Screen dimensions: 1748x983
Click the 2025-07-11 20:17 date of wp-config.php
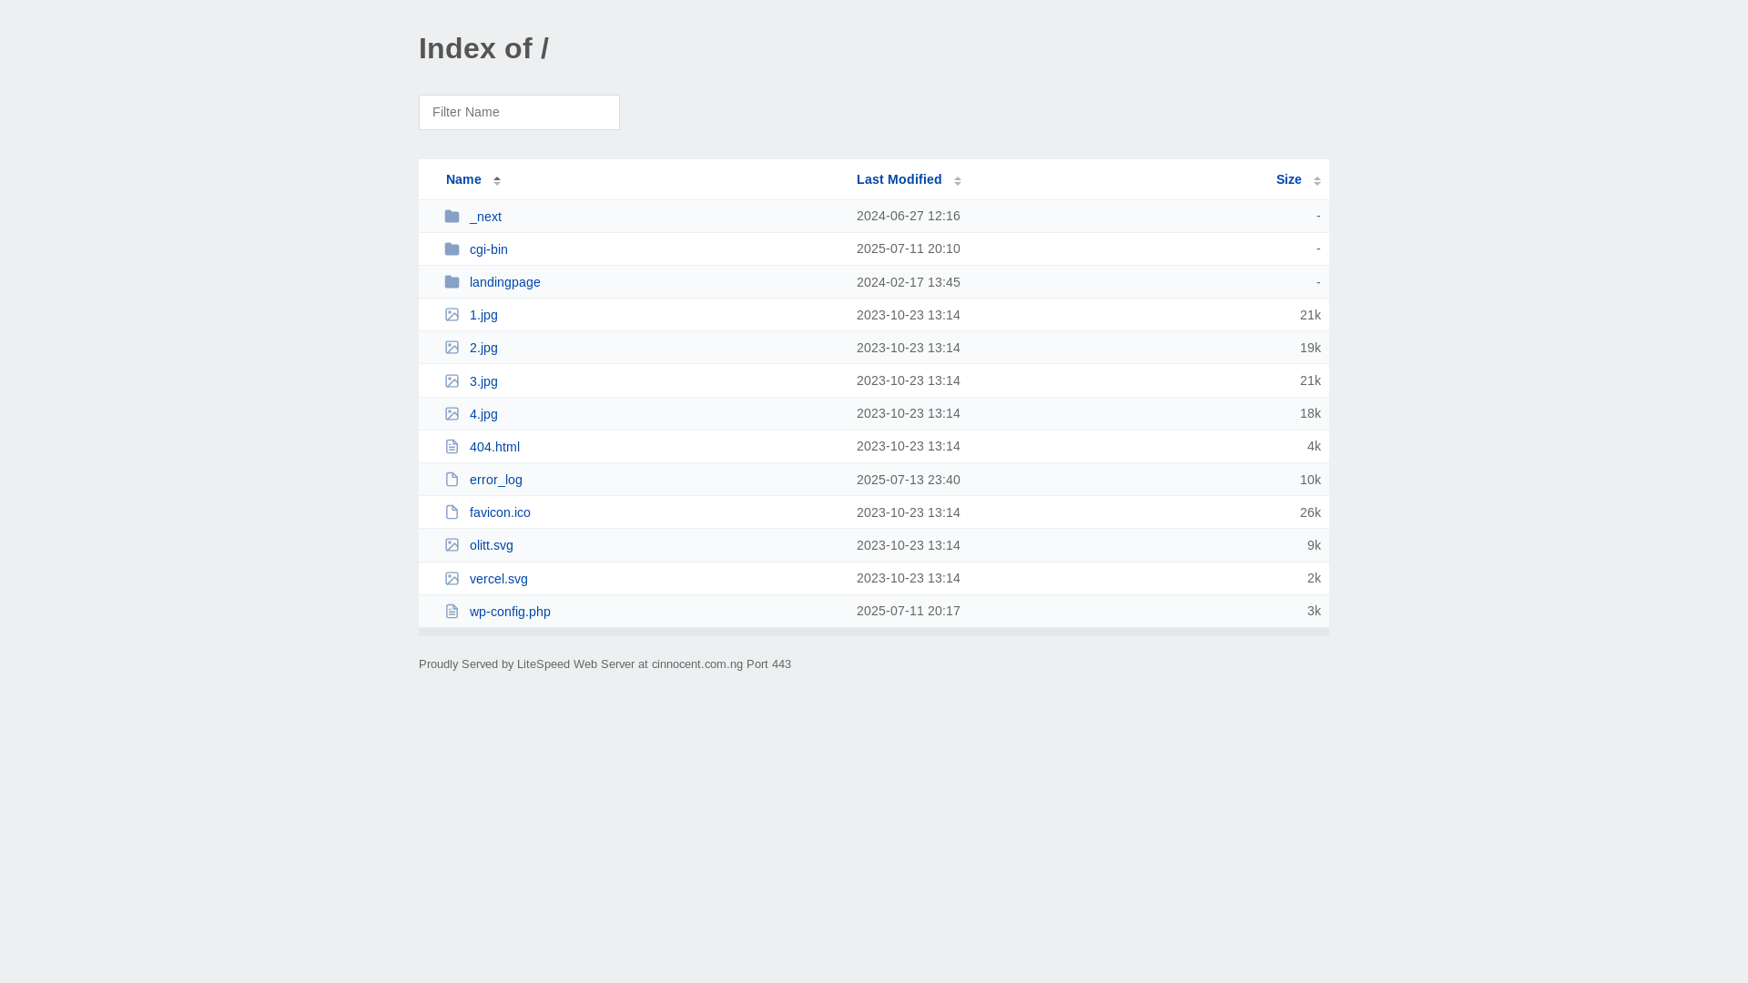[909, 611]
